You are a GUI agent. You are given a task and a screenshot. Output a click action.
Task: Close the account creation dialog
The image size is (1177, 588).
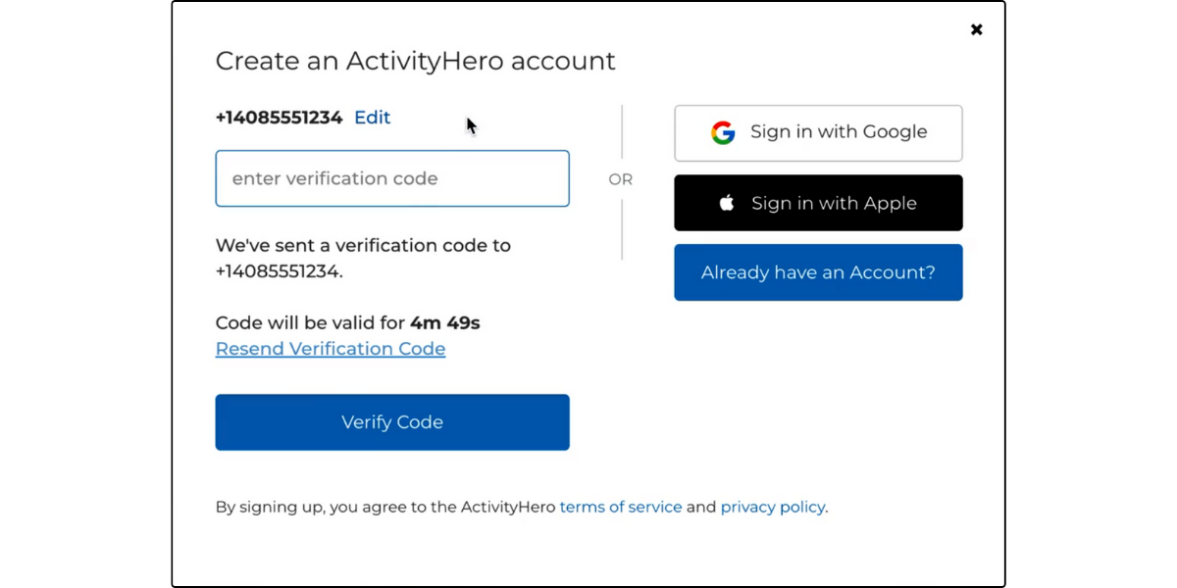point(976,29)
